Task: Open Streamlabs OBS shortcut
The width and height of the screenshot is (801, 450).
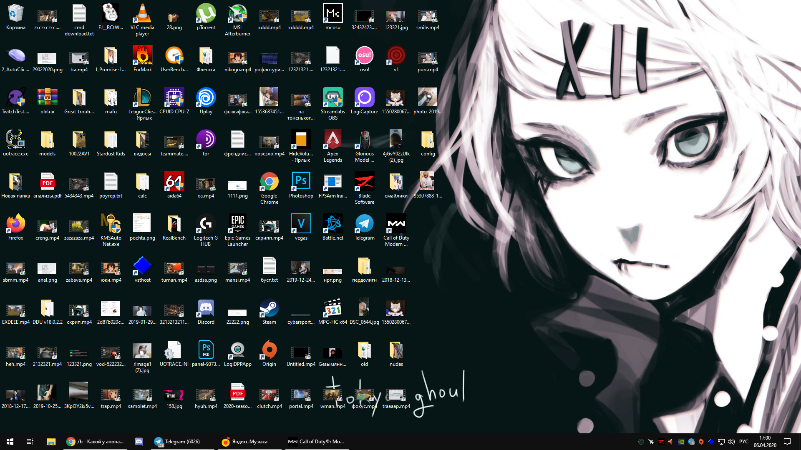Action: (332, 105)
